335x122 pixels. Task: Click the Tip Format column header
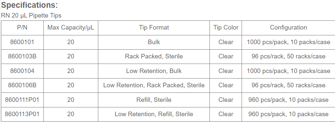tap(154, 28)
